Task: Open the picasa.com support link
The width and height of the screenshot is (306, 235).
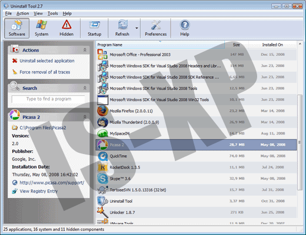Action: click(x=52, y=183)
